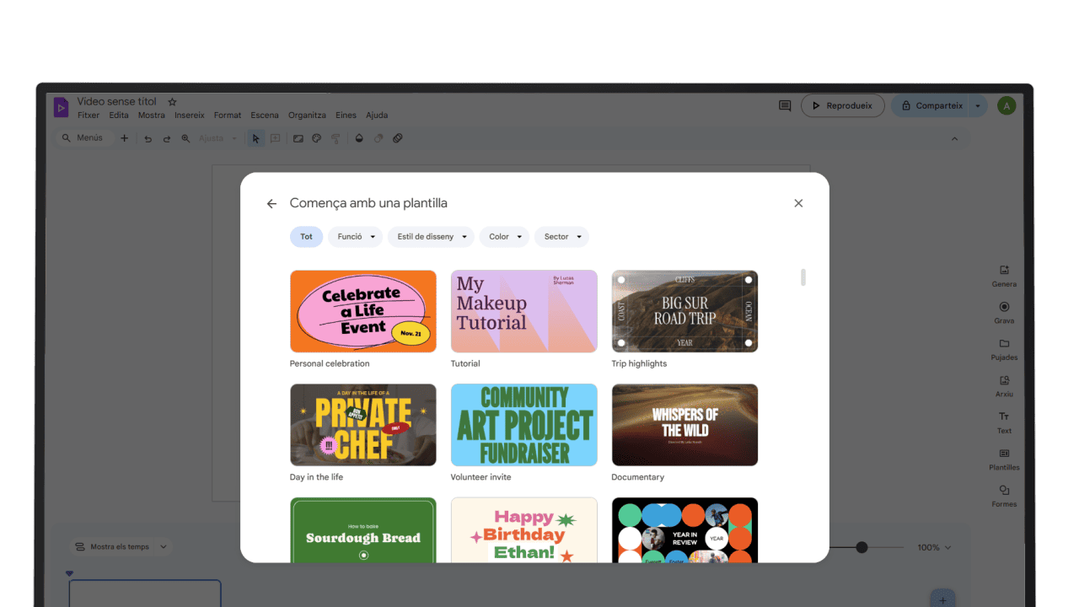Open the Pujades uploads panel
This screenshot has width=1079, height=607.
point(1004,349)
